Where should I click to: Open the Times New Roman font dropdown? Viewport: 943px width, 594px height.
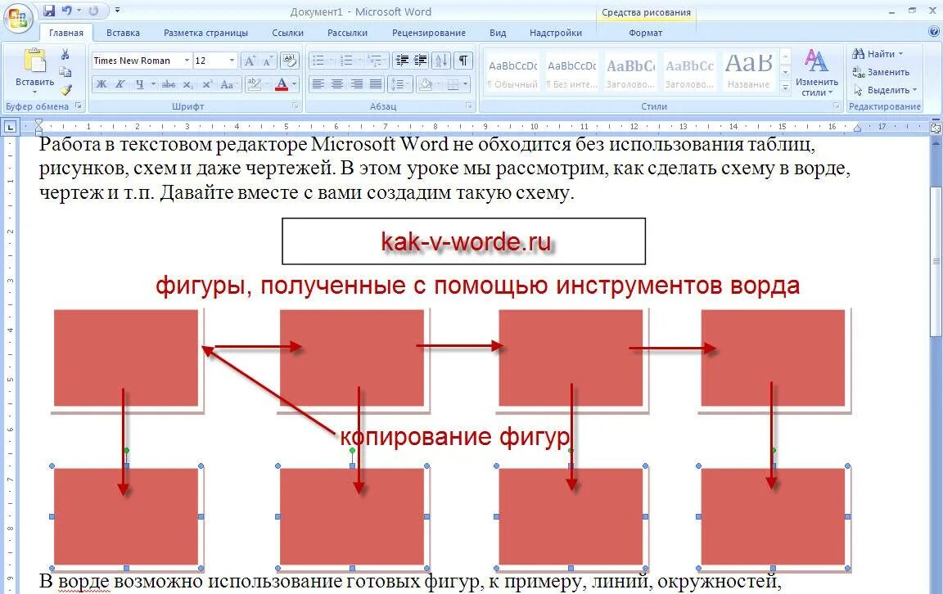point(187,60)
